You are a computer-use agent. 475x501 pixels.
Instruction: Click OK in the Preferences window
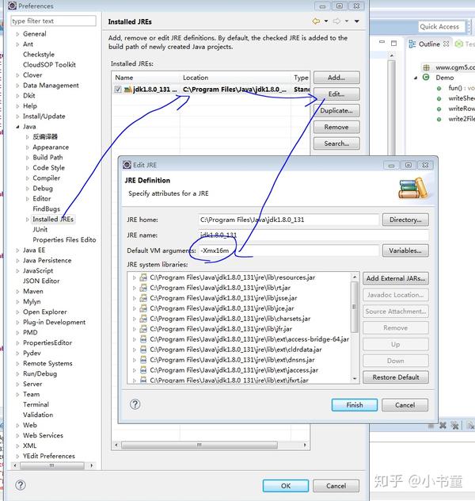pyautogui.click(x=286, y=486)
